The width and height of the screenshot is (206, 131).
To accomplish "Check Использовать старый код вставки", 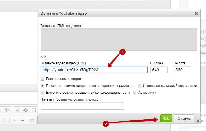I will [139, 86].
